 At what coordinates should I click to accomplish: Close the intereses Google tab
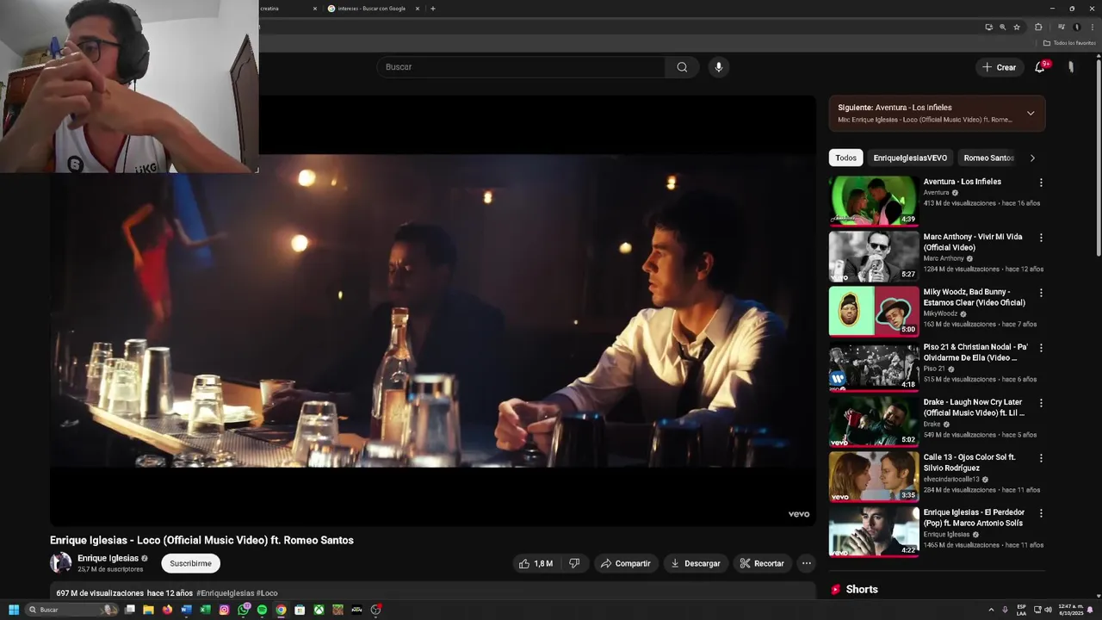[418, 9]
